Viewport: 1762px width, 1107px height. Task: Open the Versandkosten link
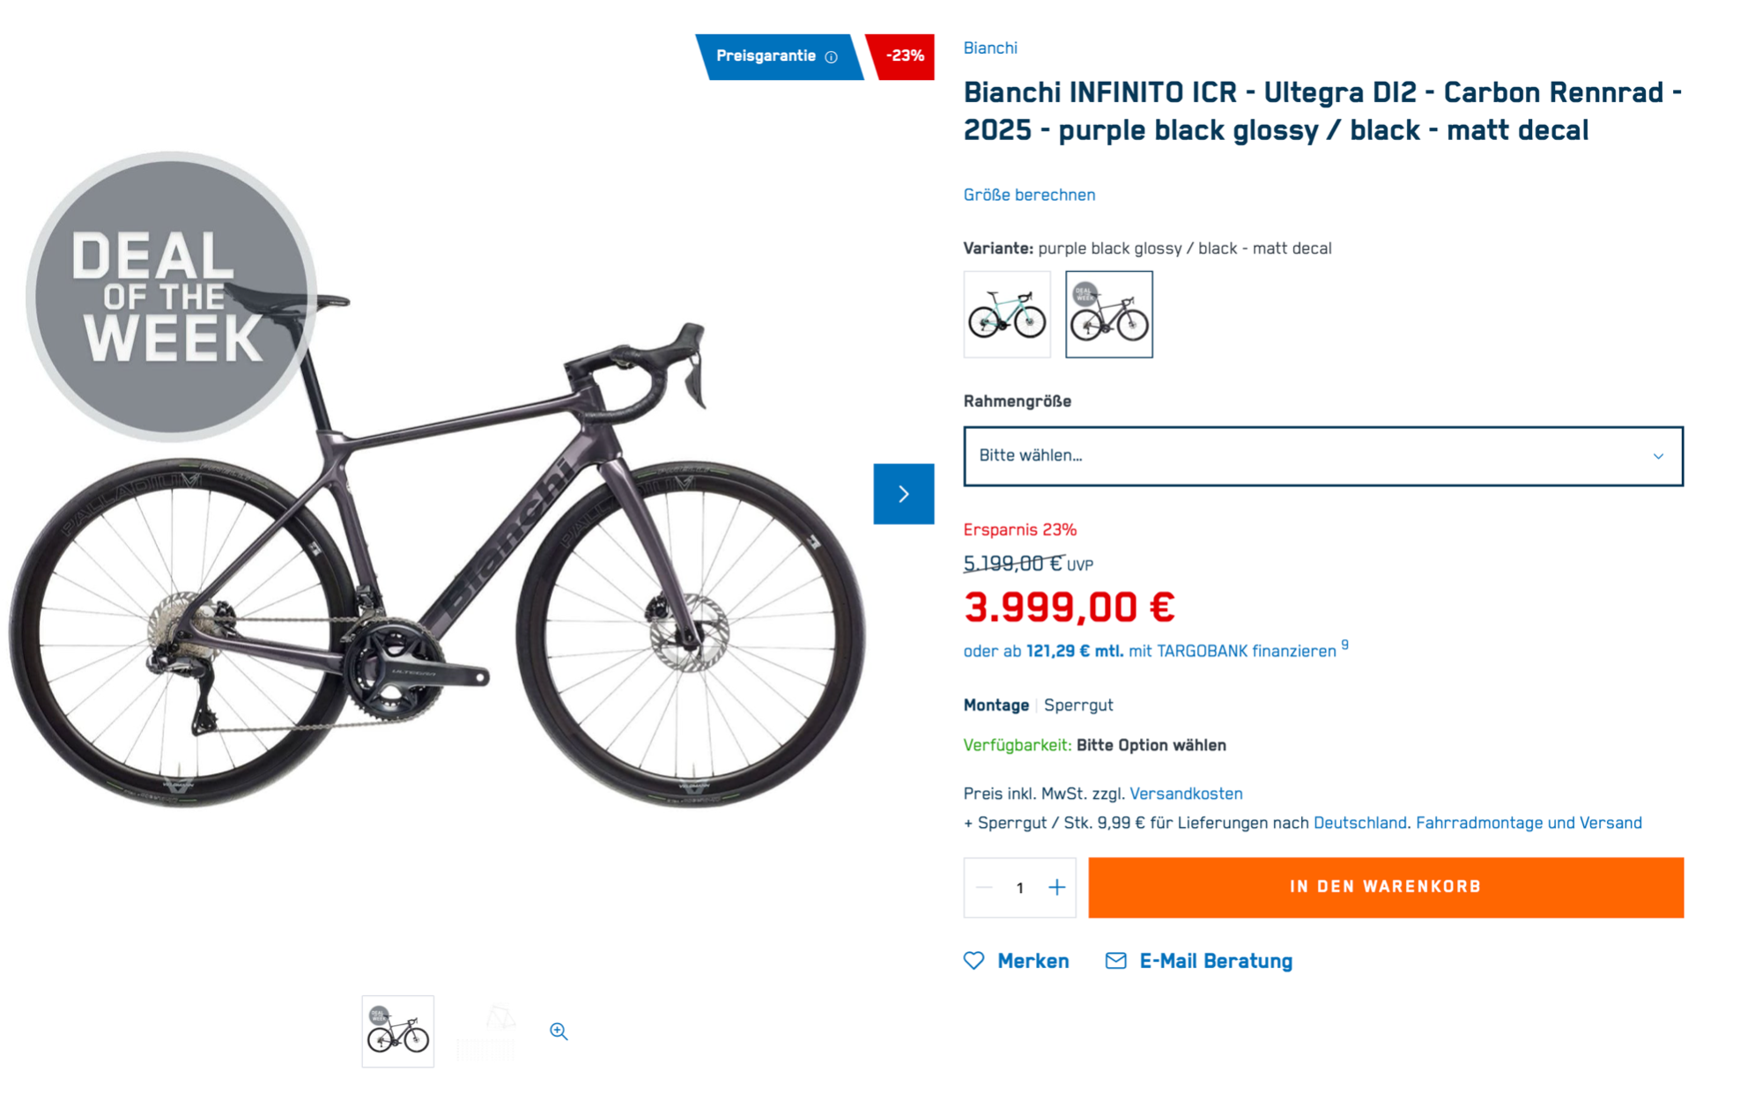pyautogui.click(x=1186, y=793)
